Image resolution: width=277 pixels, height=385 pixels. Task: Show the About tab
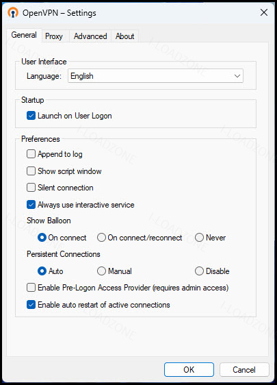pyautogui.click(x=124, y=36)
